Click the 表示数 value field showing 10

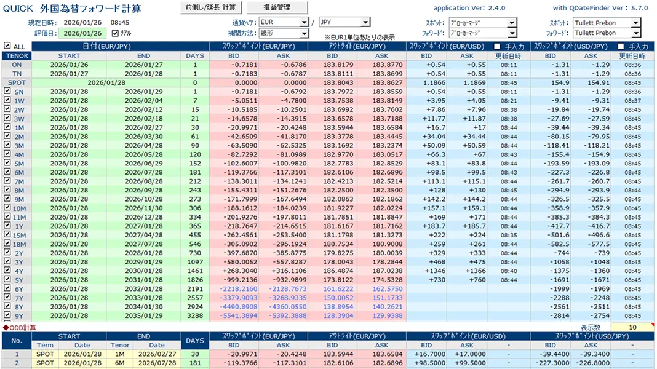[632, 327]
